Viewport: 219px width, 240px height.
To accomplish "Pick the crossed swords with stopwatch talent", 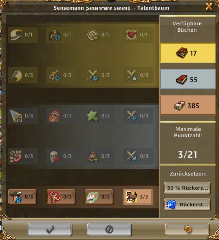I will tap(131, 75).
